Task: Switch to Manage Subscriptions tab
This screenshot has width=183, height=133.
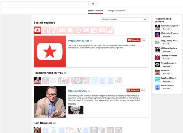Action: pos(116,11)
